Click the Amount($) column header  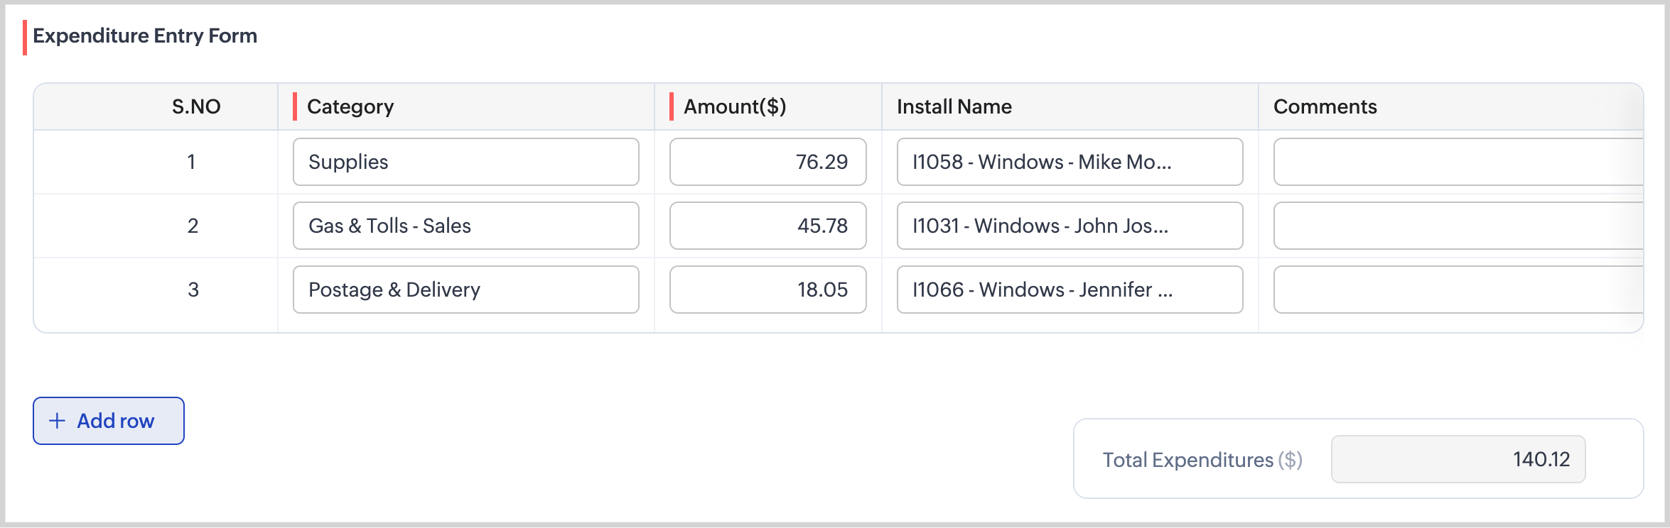coord(735,106)
